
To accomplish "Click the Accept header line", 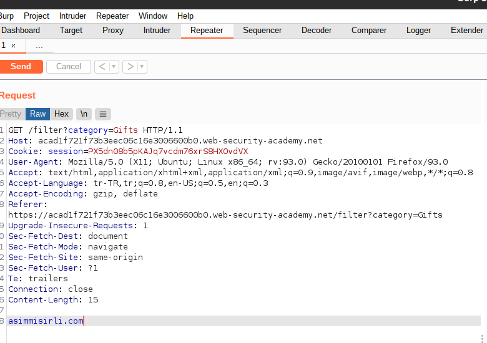I will 240,172.
